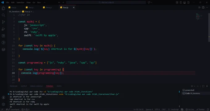Click Copilot status icon in status bar
The height and width of the screenshot is (111, 210).
click(182, 109)
